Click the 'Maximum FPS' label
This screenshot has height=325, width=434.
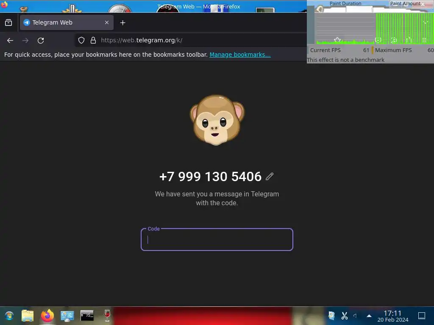[393, 50]
